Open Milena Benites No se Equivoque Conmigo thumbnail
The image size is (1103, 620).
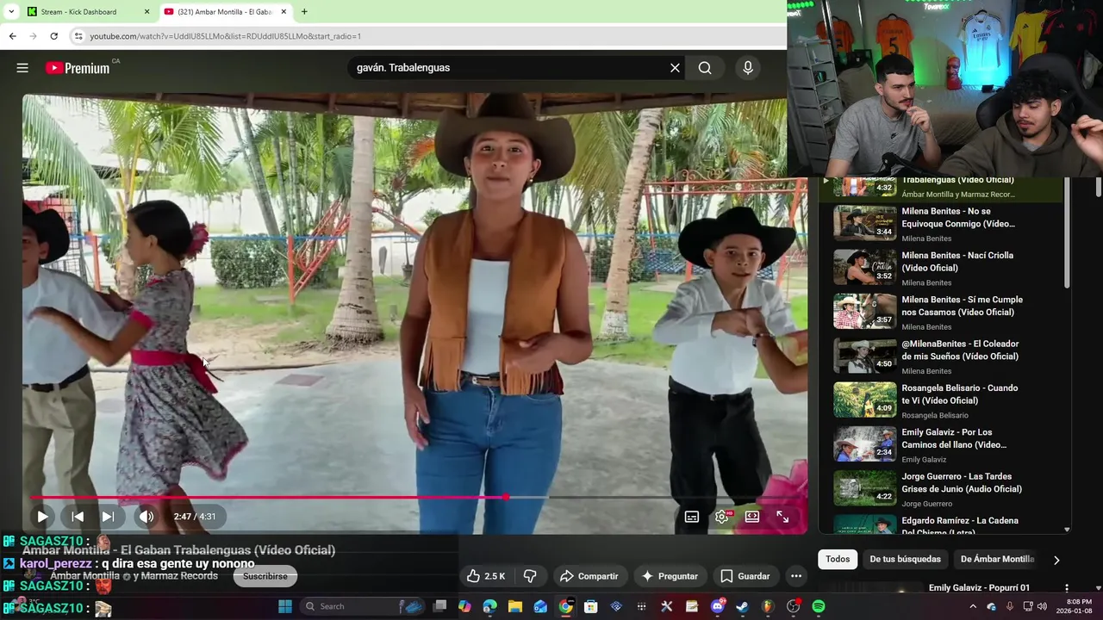coord(864,223)
